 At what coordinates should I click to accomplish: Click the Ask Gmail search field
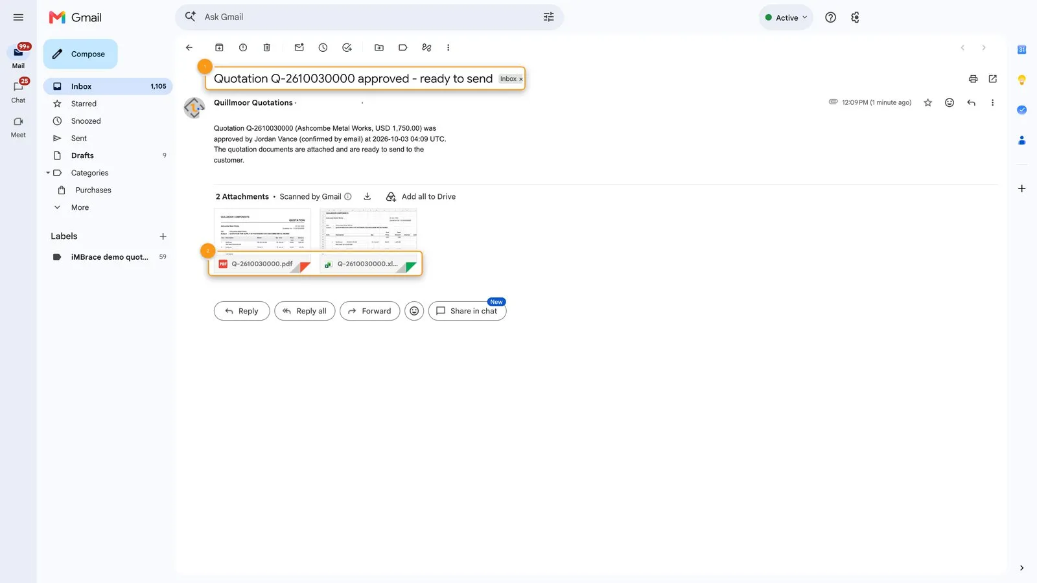369,17
